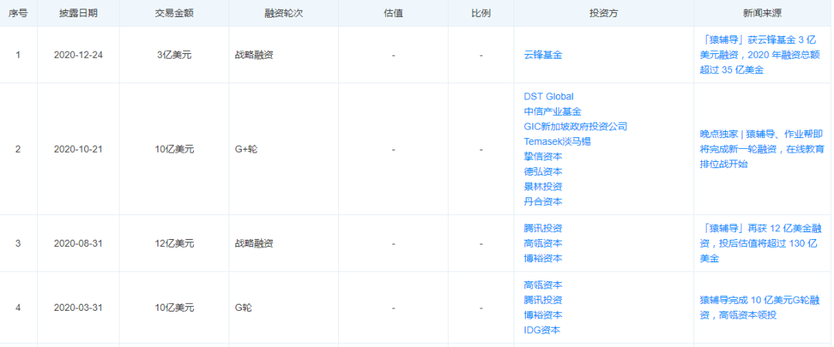Click the 新闻来源 column header

[762, 13]
